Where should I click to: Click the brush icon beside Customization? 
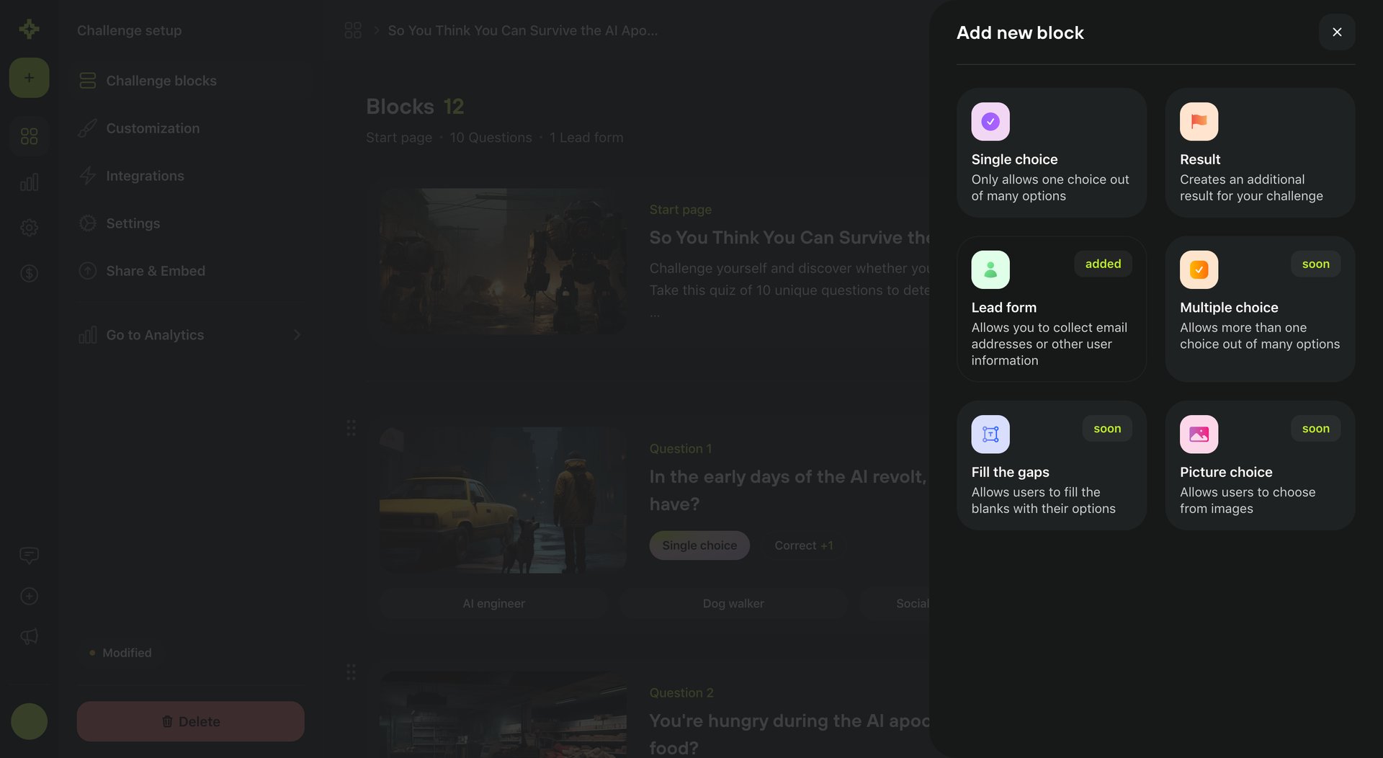87,128
